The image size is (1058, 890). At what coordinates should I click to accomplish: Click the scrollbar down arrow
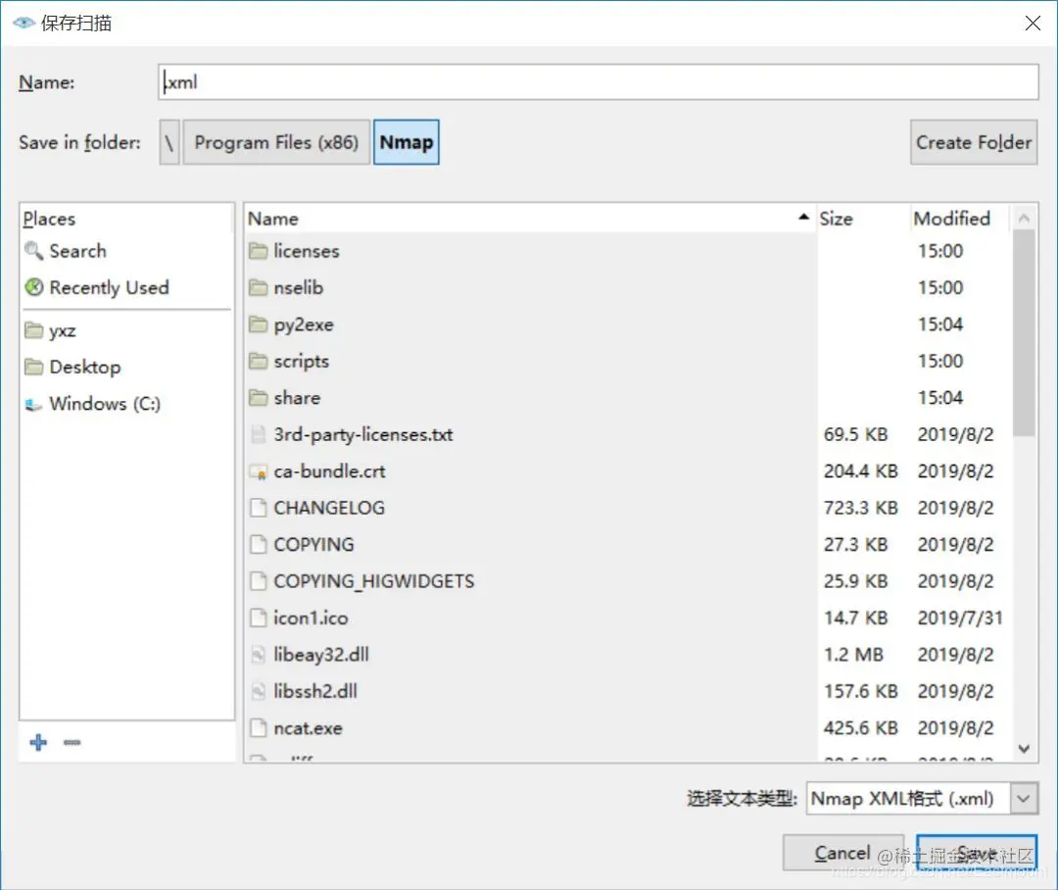point(1024,748)
